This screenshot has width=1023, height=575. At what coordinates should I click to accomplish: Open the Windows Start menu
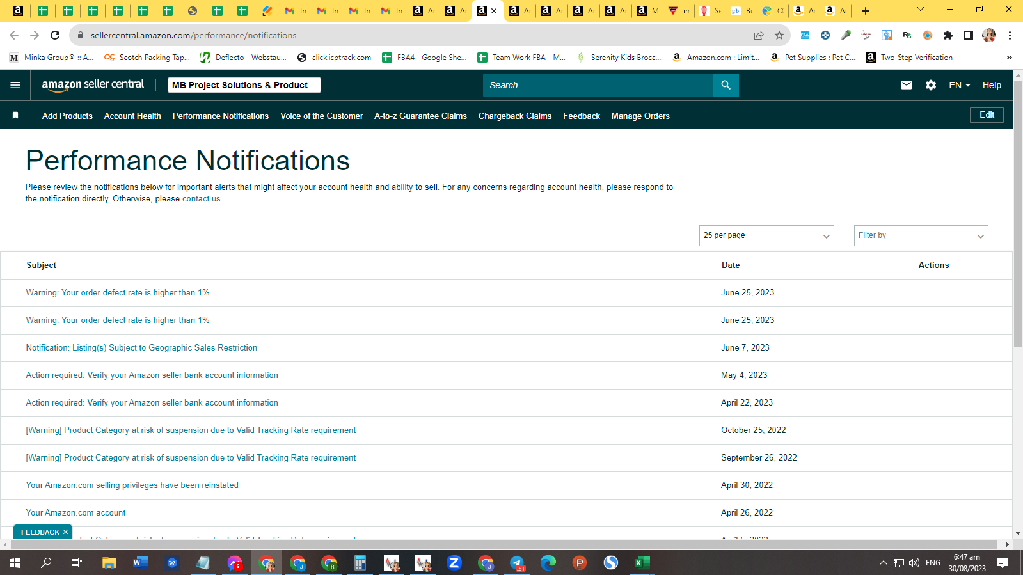(15, 563)
